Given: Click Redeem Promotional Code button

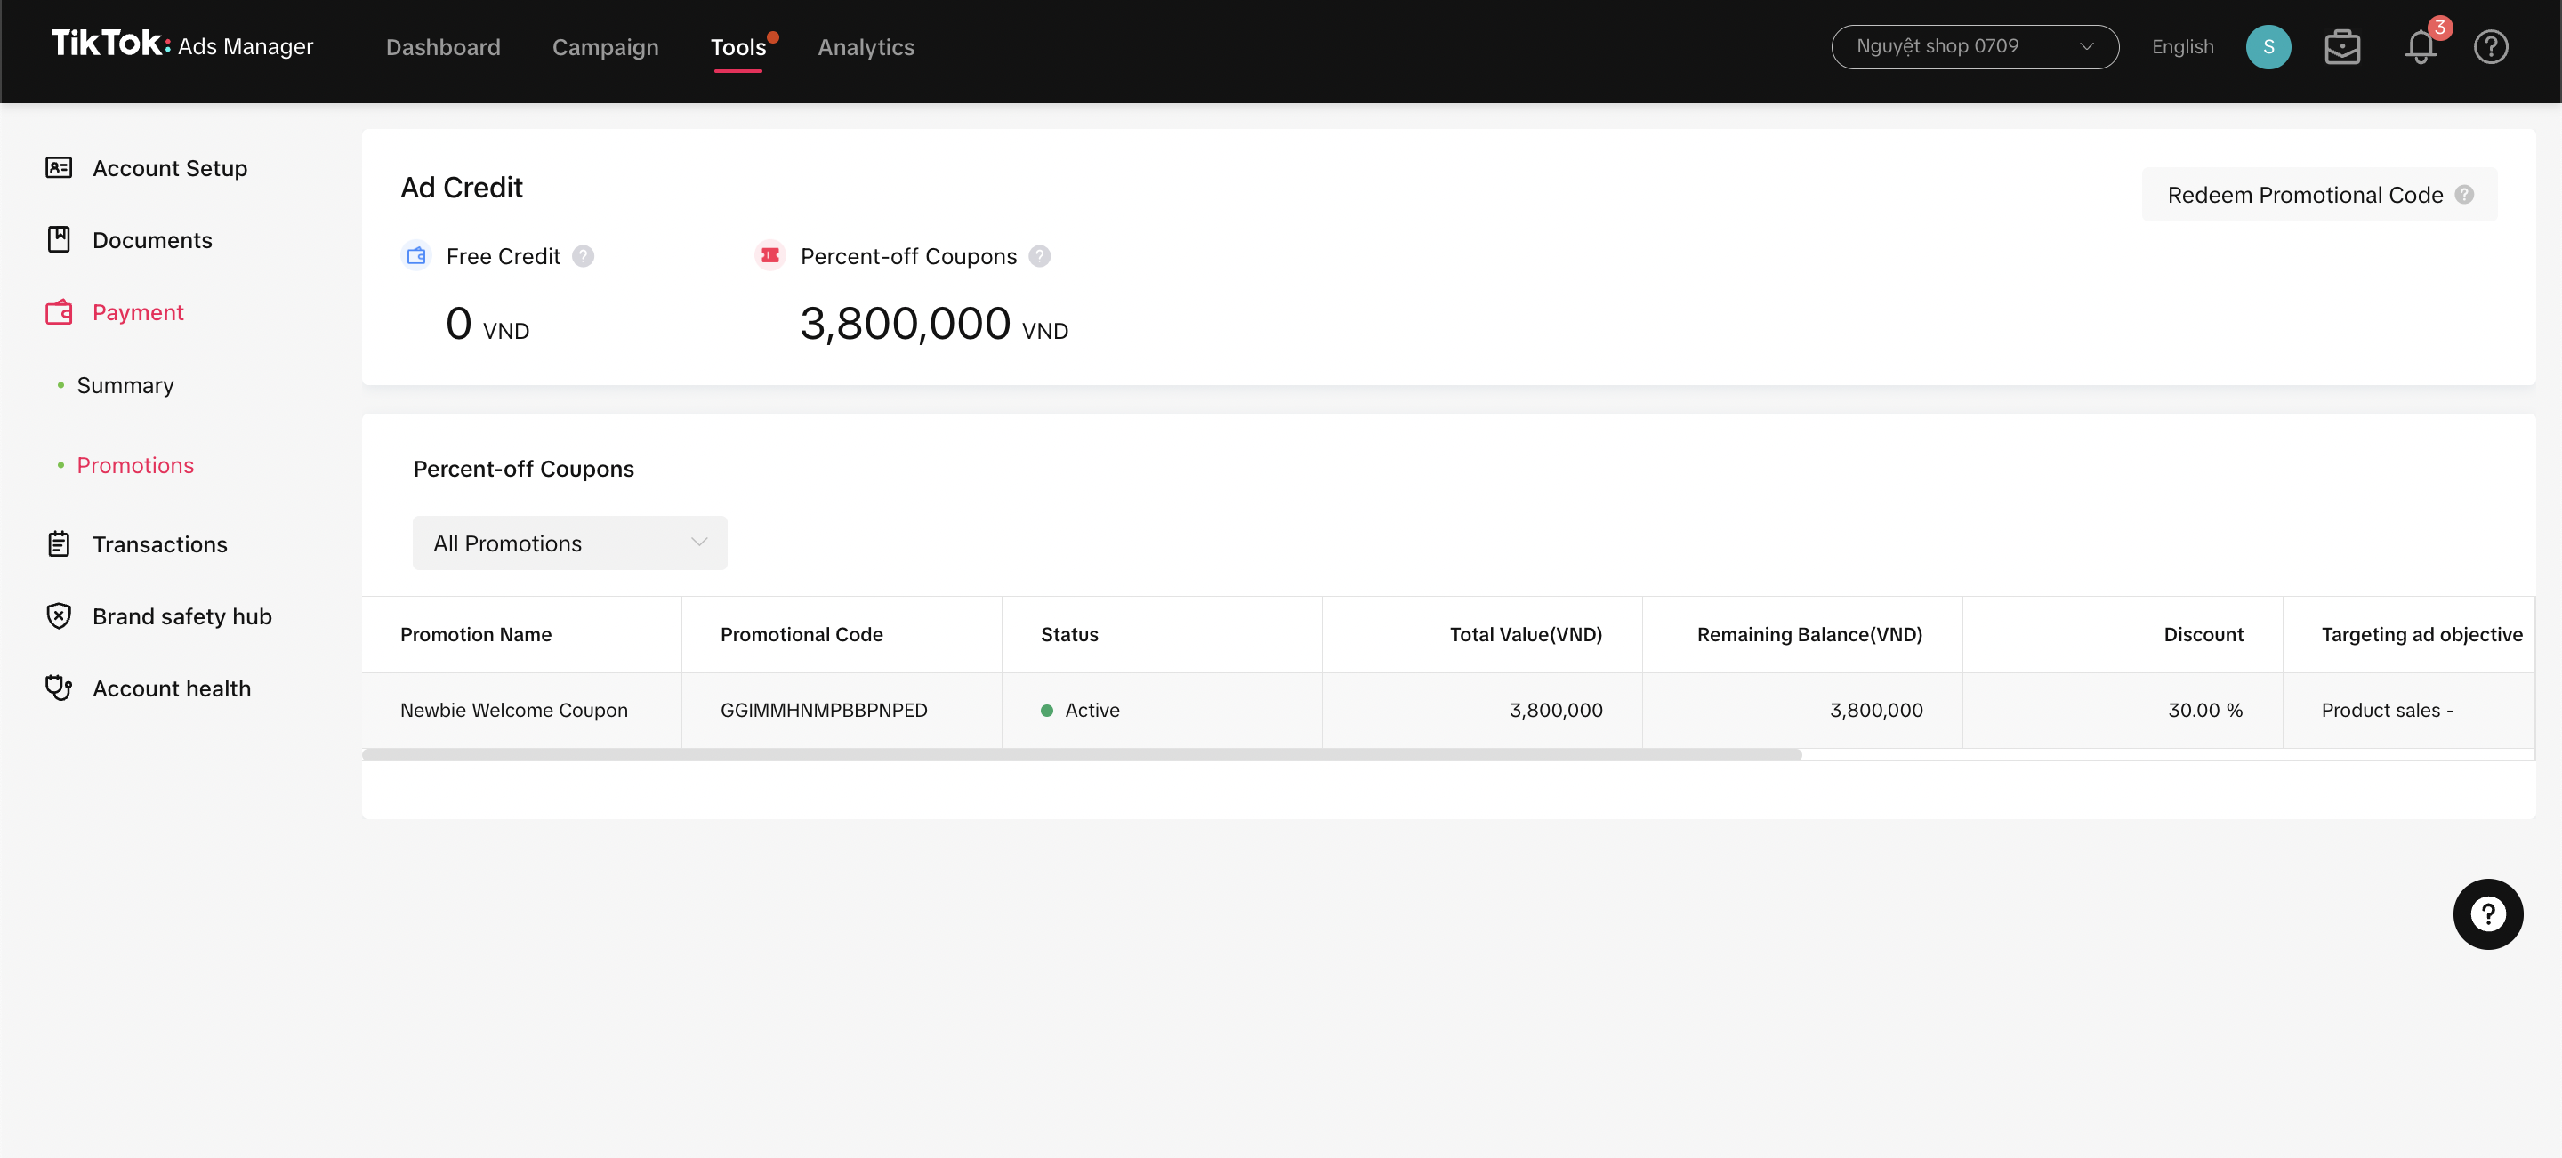Looking at the screenshot, I should point(2303,195).
